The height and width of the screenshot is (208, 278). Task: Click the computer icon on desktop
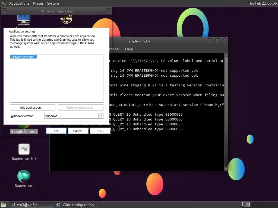point(24,20)
